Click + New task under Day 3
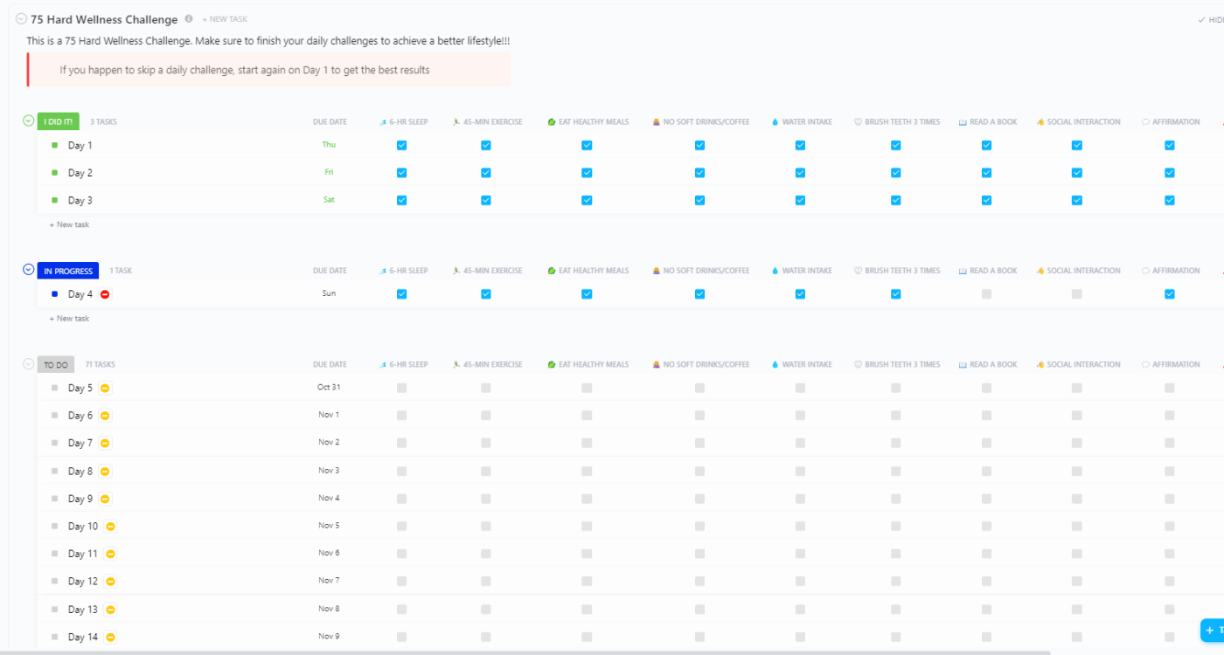Image resolution: width=1224 pixels, height=655 pixels. (69, 225)
